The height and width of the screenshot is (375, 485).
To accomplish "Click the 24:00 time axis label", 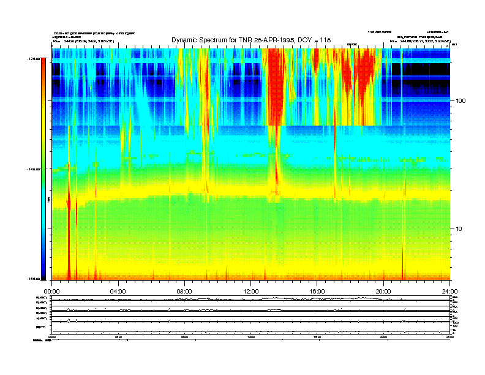I will pyautogui.click(x=449, y=292).
